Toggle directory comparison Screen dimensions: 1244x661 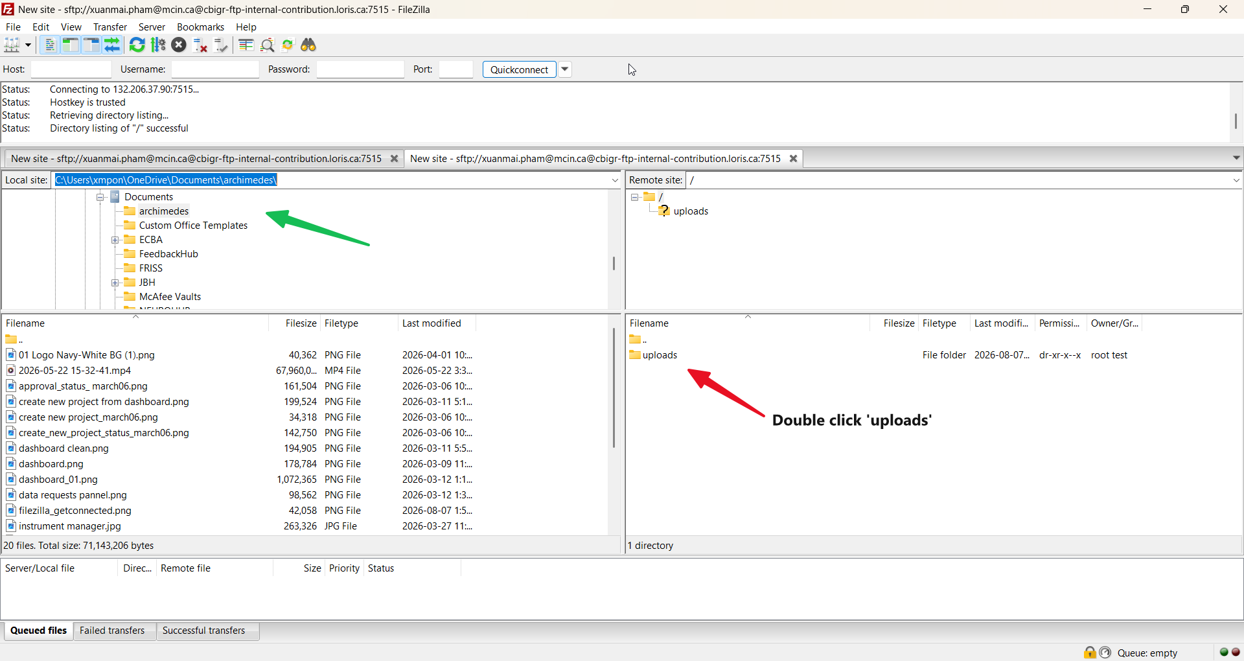pos(267,45)
